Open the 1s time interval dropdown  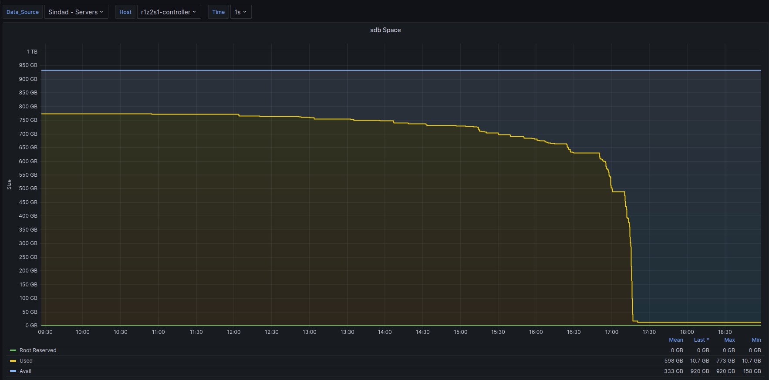pyautogui.click(x=240, y=12)
